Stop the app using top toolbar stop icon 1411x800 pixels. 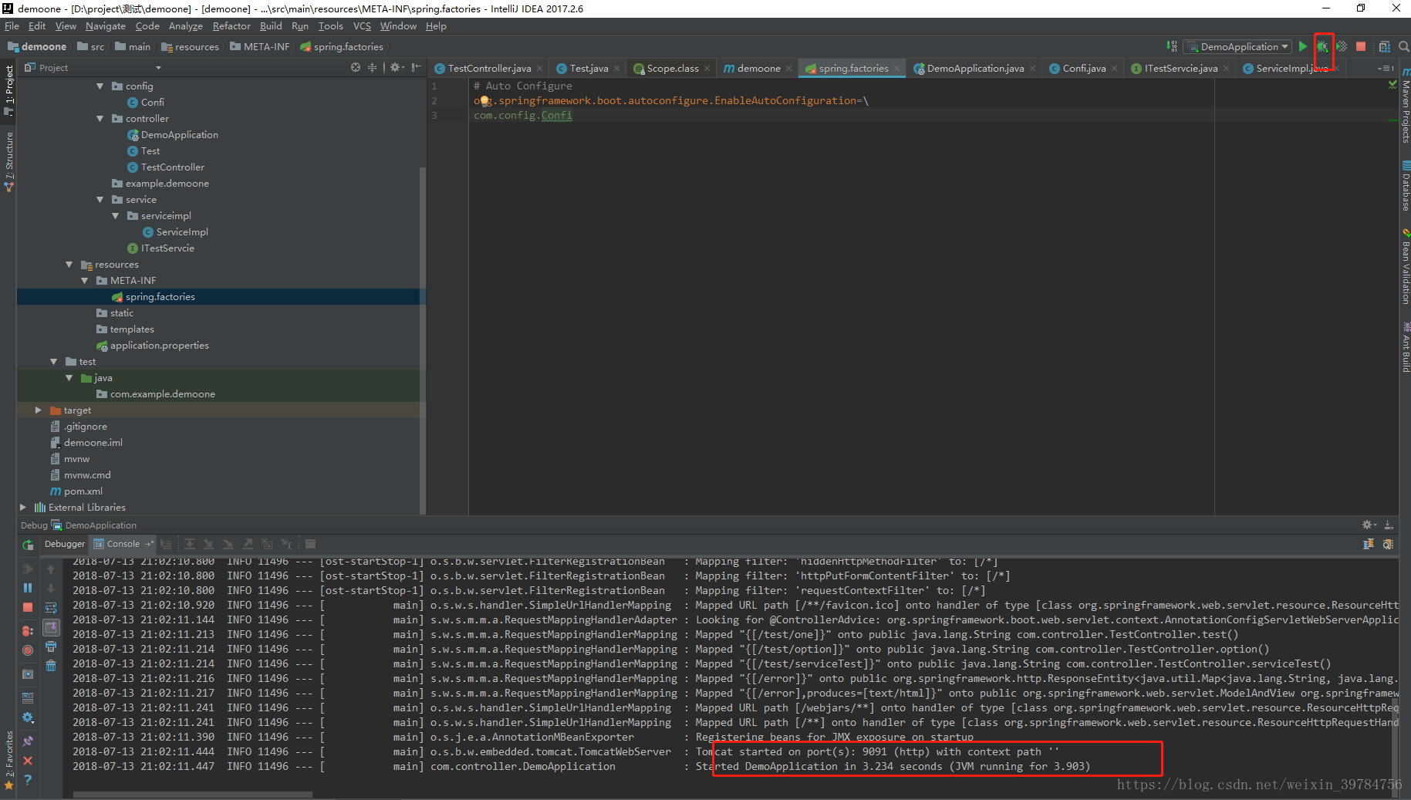1361,46
